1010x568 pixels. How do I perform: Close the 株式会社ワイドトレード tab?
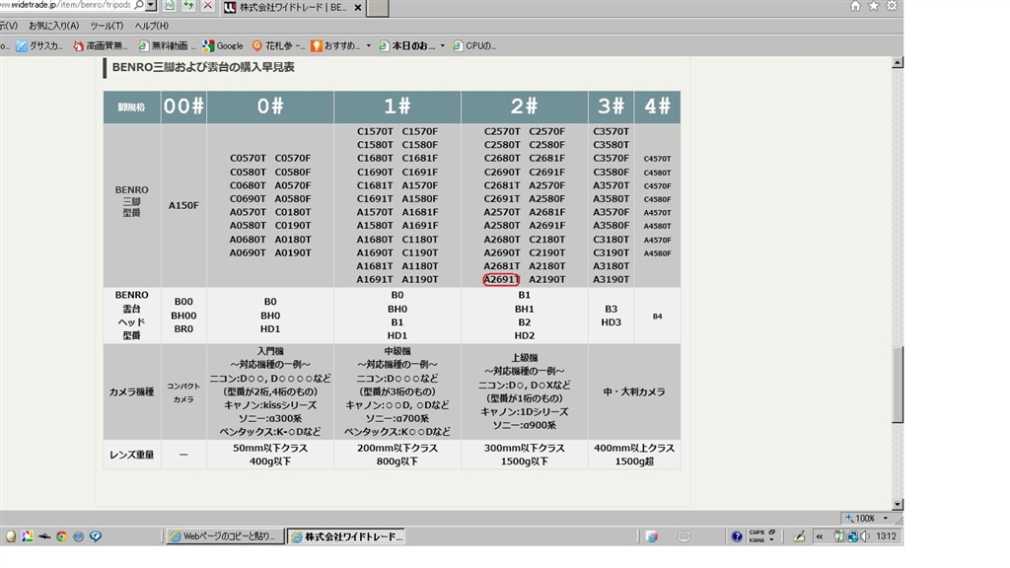pyautogui.click(x=358, y=8)
